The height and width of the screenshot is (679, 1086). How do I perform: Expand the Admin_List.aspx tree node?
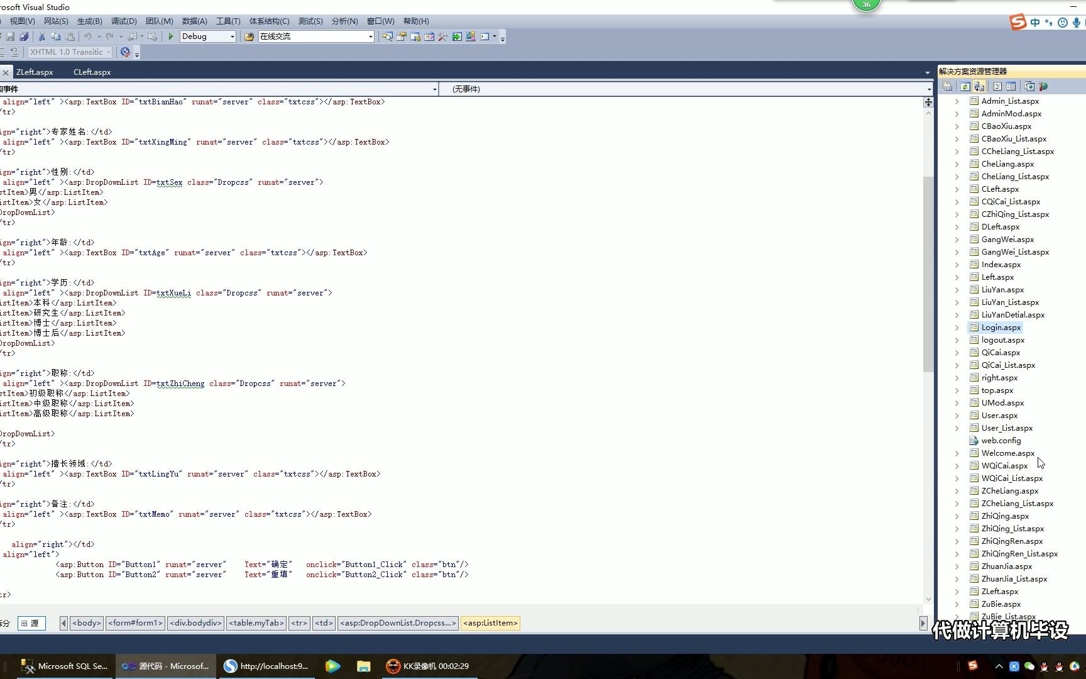[957, 101]
